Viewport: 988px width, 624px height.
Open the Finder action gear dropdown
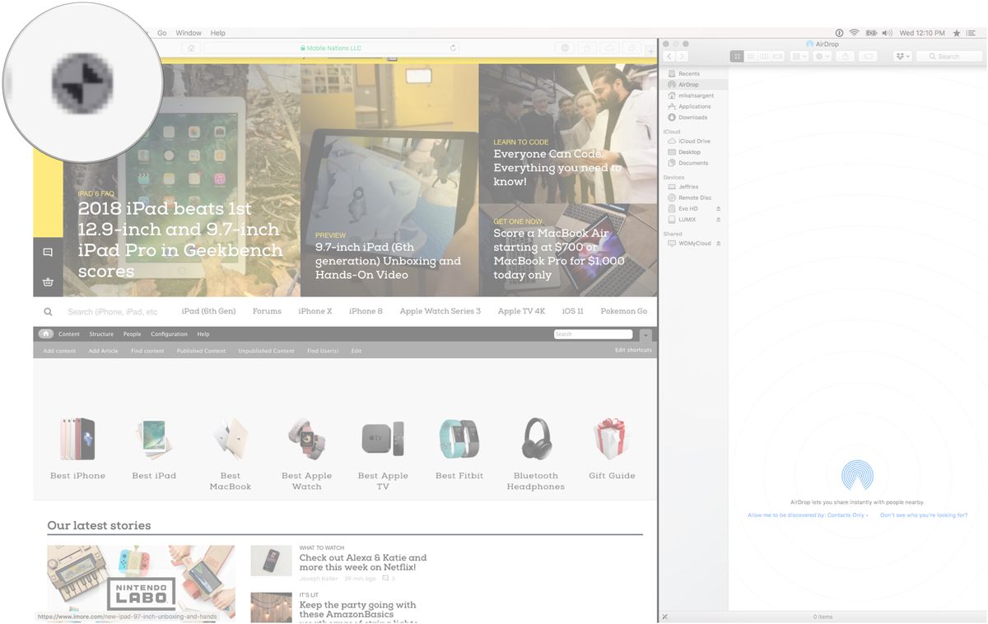[x=822, y=56]
